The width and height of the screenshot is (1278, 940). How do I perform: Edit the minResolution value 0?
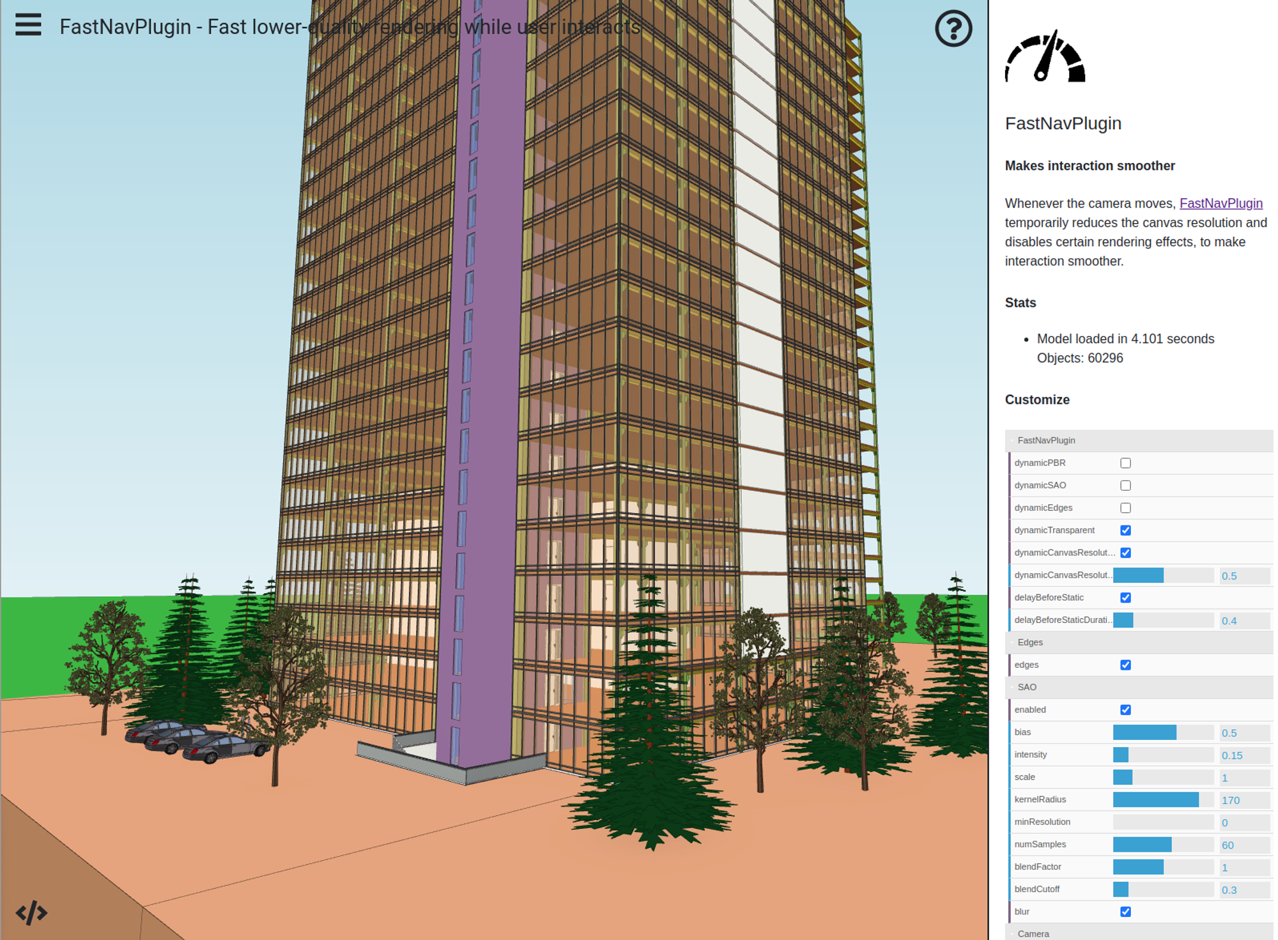pyautogui.click(x=1244, y=822)
